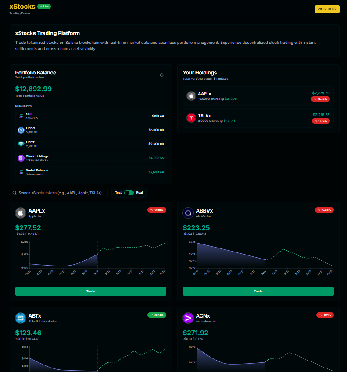
Task: Click the $2,775.20 AAPLx holding value
Action: (321, 93)
